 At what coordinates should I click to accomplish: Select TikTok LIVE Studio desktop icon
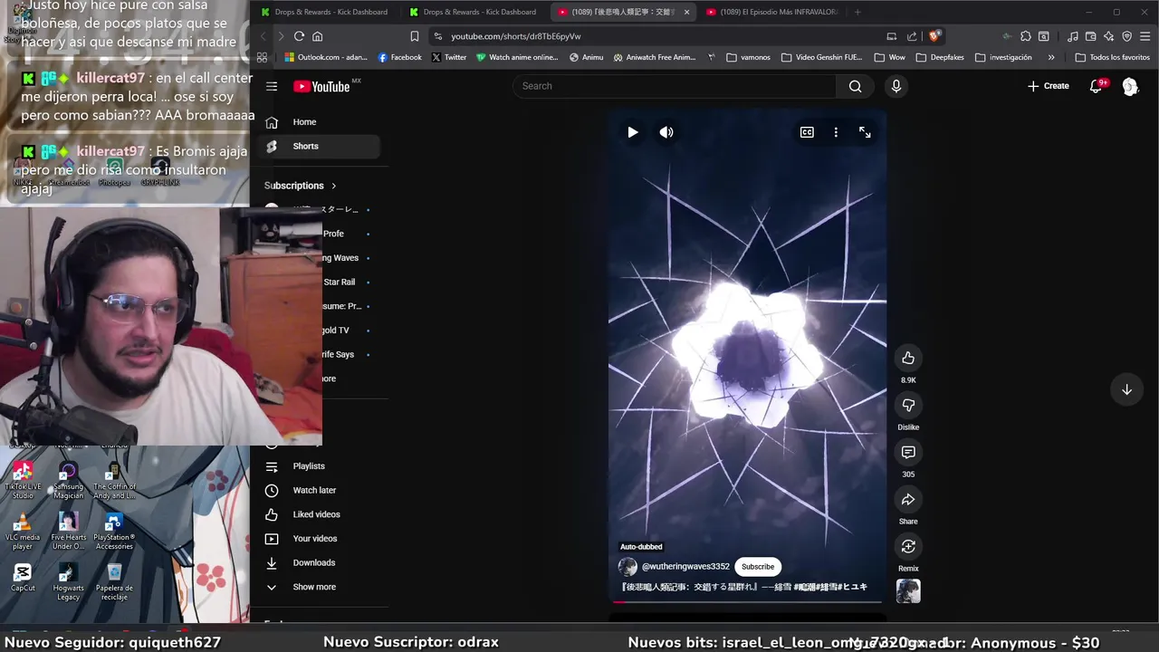coord(23,480)
